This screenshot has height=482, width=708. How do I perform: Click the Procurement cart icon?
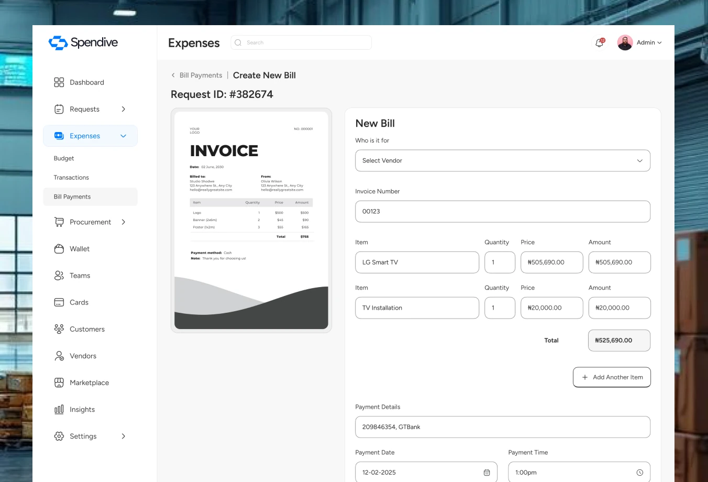[x=59, y=222]
